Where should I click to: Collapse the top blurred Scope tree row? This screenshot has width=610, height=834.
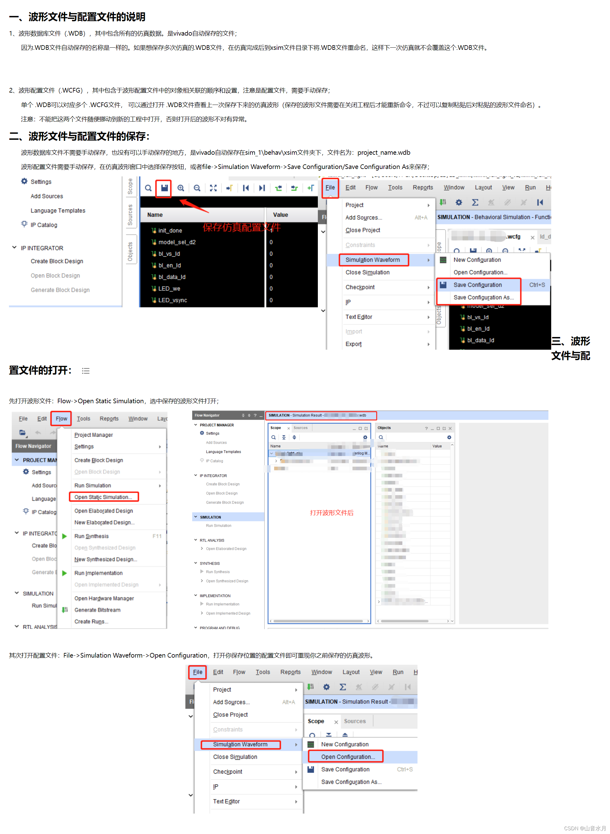(271, 453)
